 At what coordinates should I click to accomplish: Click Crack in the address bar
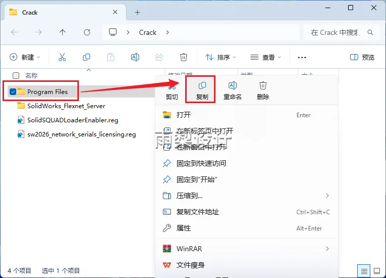click(148, 32)
